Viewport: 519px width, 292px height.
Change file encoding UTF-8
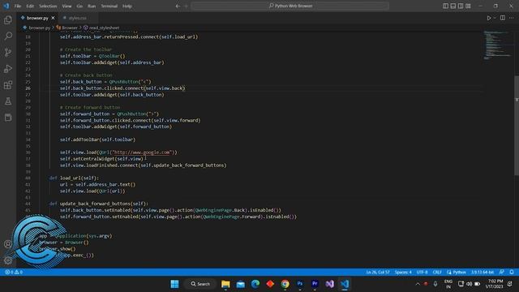(422, 273)
